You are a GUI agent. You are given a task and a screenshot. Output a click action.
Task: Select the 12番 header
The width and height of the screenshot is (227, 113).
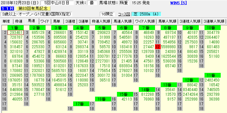click(191, 80)
